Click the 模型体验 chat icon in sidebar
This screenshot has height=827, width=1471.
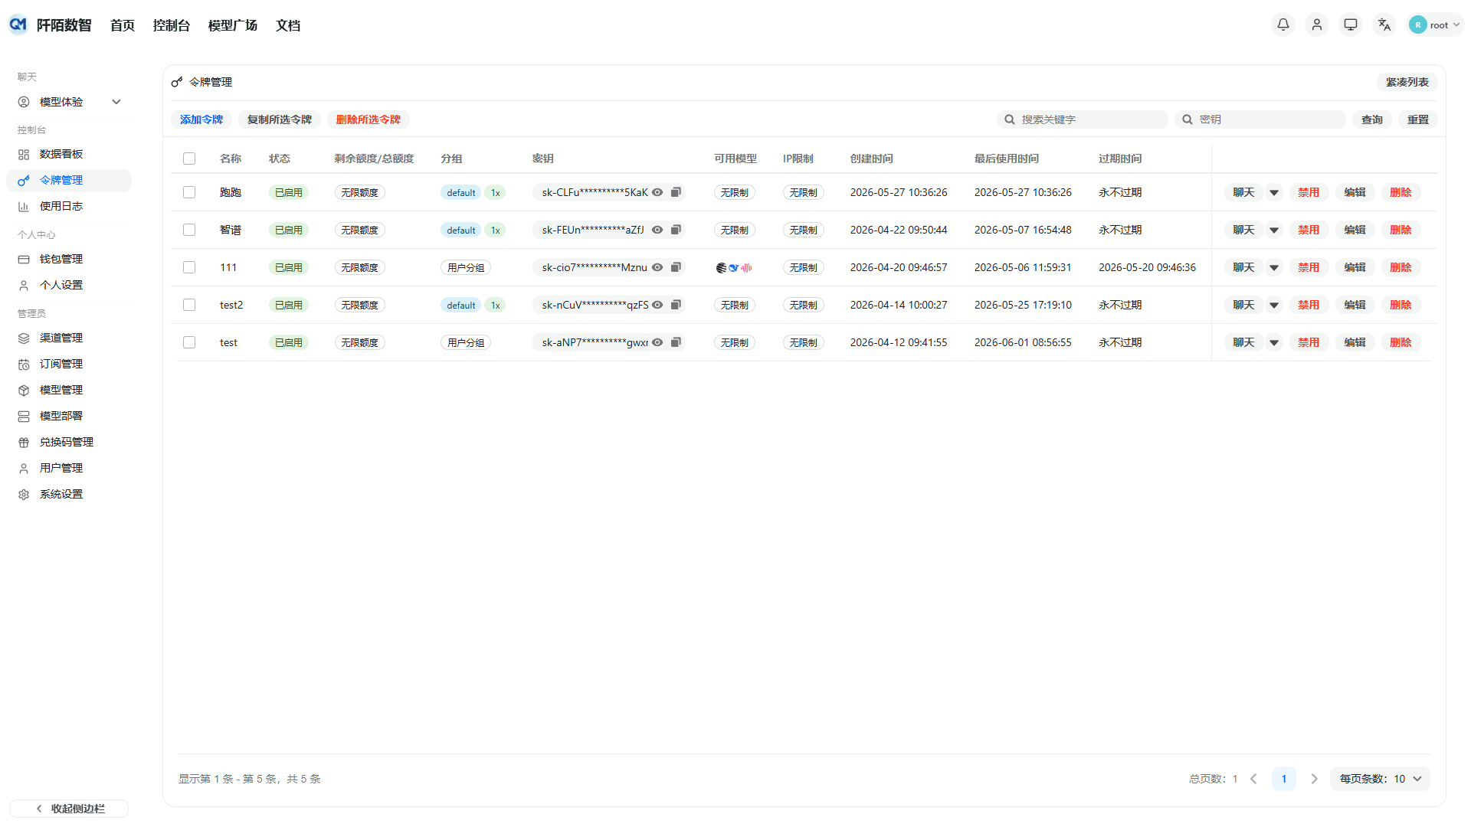24,102
